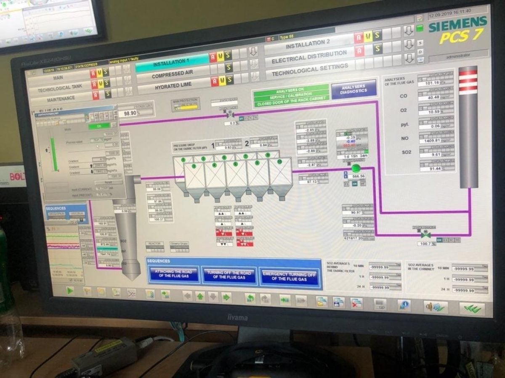505x378 pixels.
Task: Click the green up arrow navigation icon
Action: (200, 296)
